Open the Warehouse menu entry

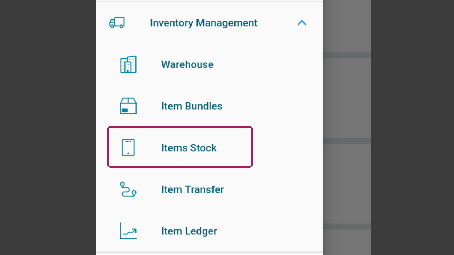[209, 64]
